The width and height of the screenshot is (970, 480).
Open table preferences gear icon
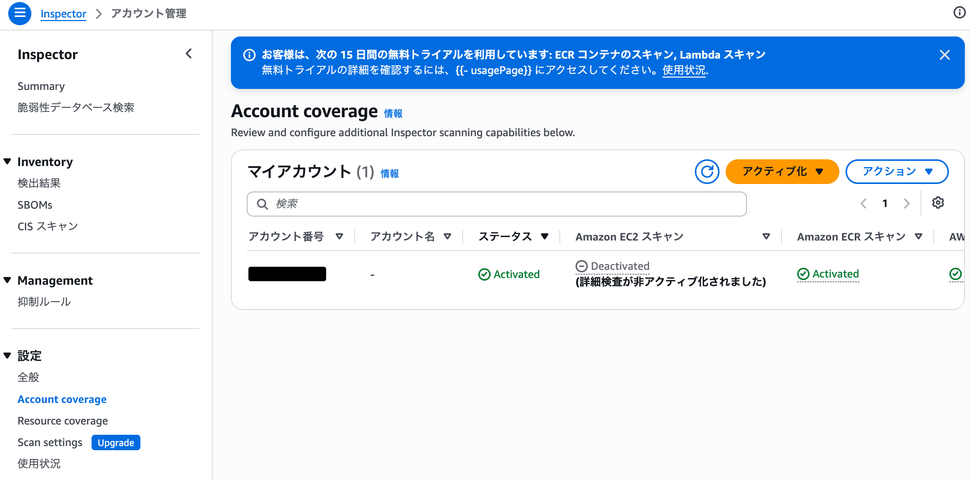(x=938, y=202)
